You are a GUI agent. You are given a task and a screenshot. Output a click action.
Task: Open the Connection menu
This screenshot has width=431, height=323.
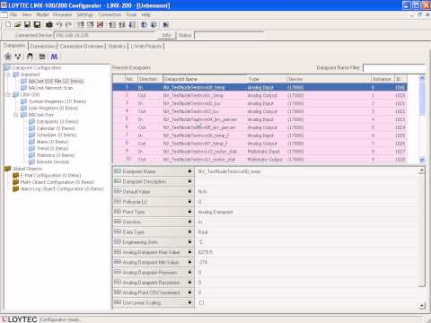point(110,14)
